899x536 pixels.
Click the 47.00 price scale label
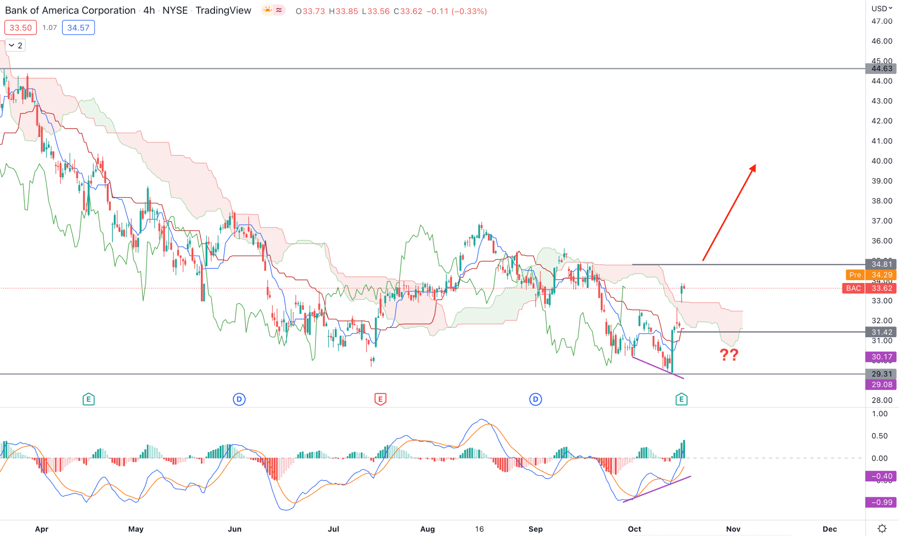pyautogui.click(x=882, y=22)
